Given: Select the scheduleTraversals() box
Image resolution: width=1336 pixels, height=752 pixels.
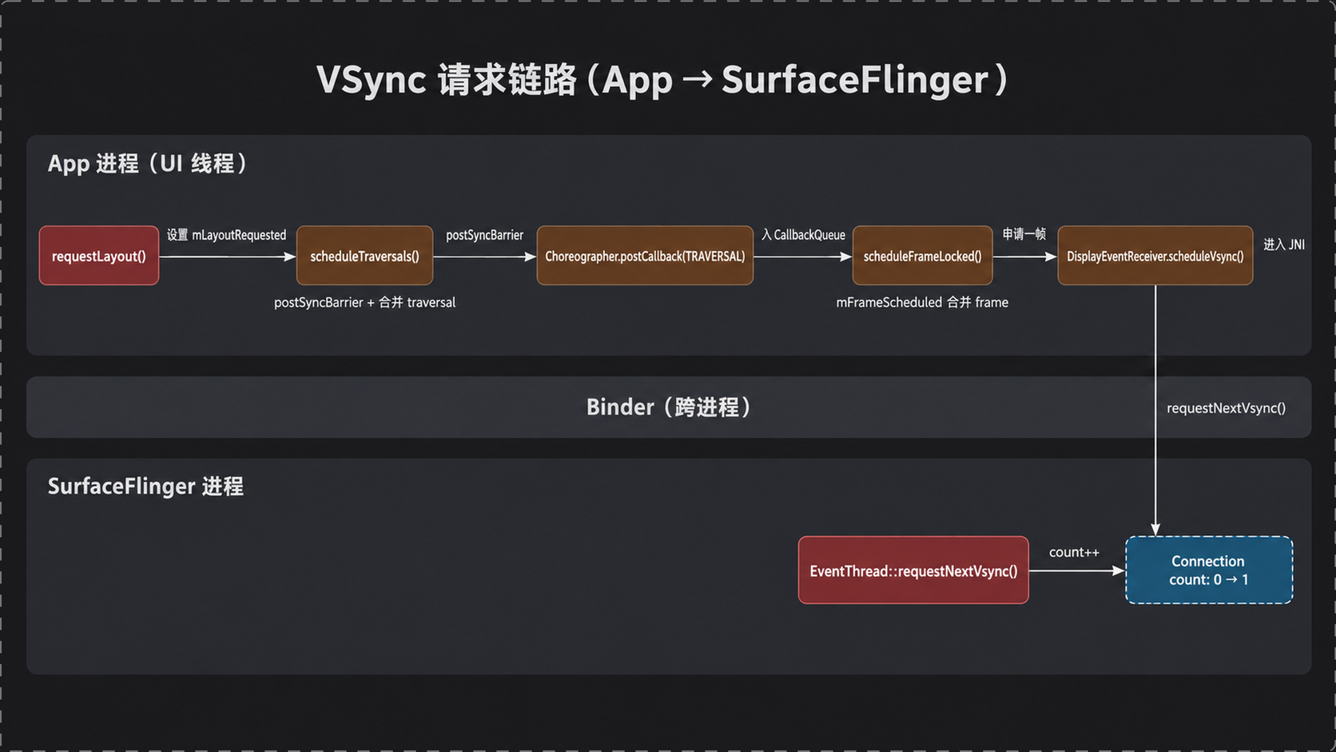Looking at the screenshot, I should coord(364,256).
